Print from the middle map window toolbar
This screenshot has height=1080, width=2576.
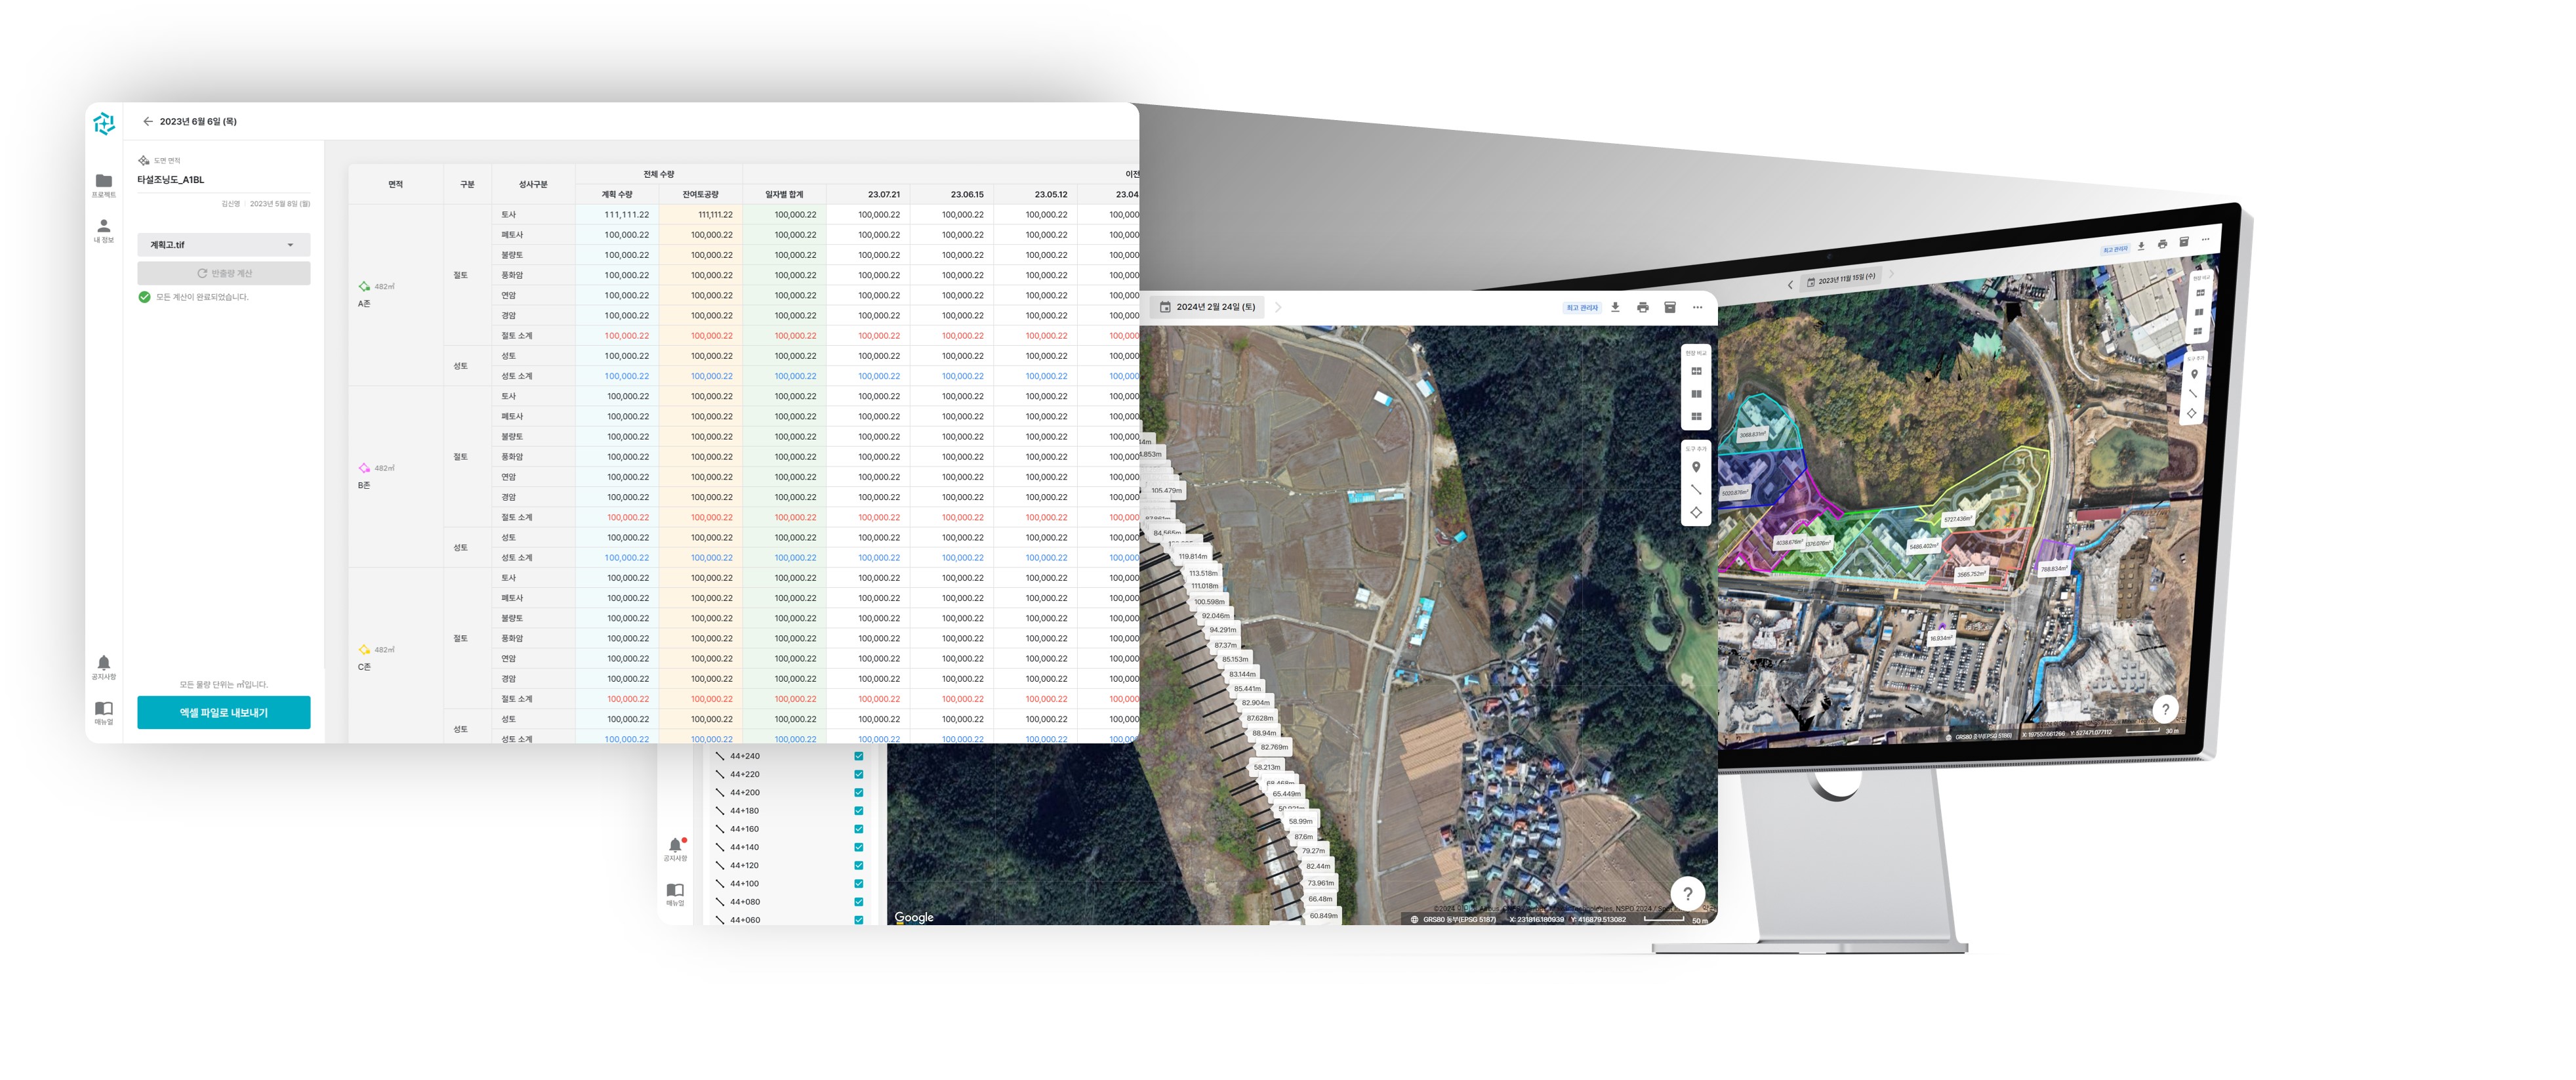point(1642,307)
